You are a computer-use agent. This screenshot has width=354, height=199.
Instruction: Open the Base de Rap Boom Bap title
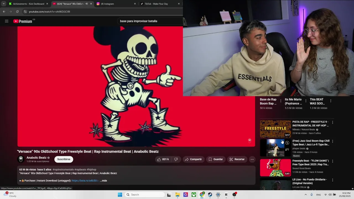[x=268, y=101]
